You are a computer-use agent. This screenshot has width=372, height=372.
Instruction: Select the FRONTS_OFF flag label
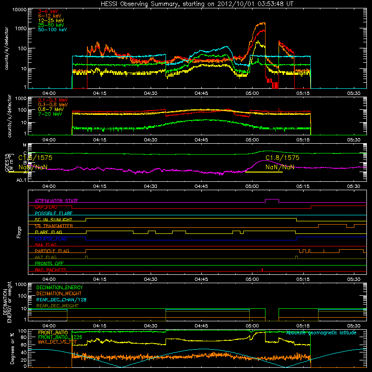(49, 264)
